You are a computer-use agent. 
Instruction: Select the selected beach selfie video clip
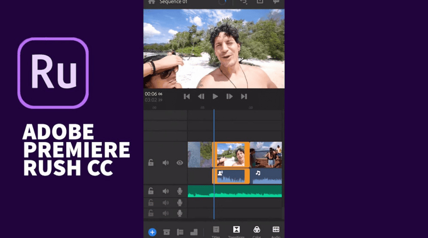[231, 155]
